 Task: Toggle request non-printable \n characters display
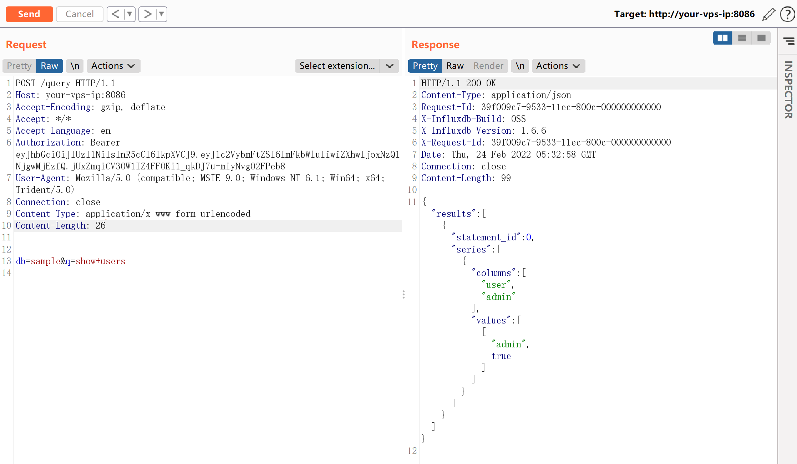coord(75,66)
